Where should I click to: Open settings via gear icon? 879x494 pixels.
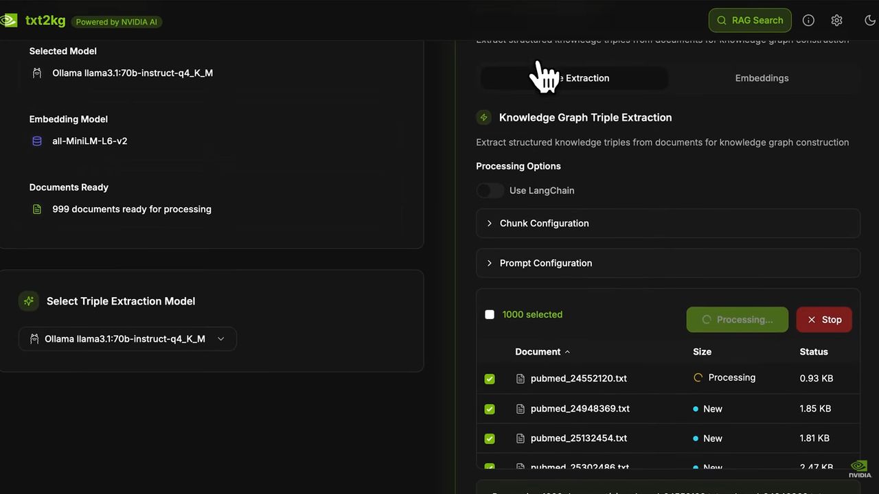click(836, 21)
